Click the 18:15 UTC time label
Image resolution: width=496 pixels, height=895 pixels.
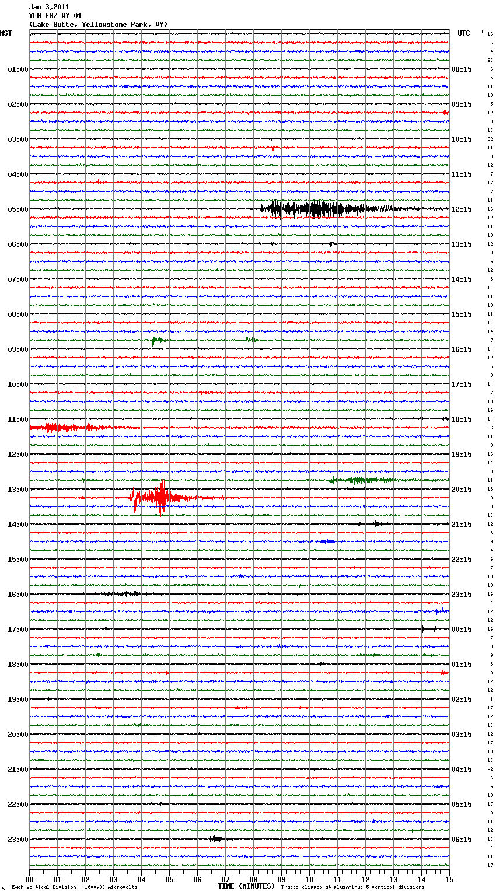[462, 419]
